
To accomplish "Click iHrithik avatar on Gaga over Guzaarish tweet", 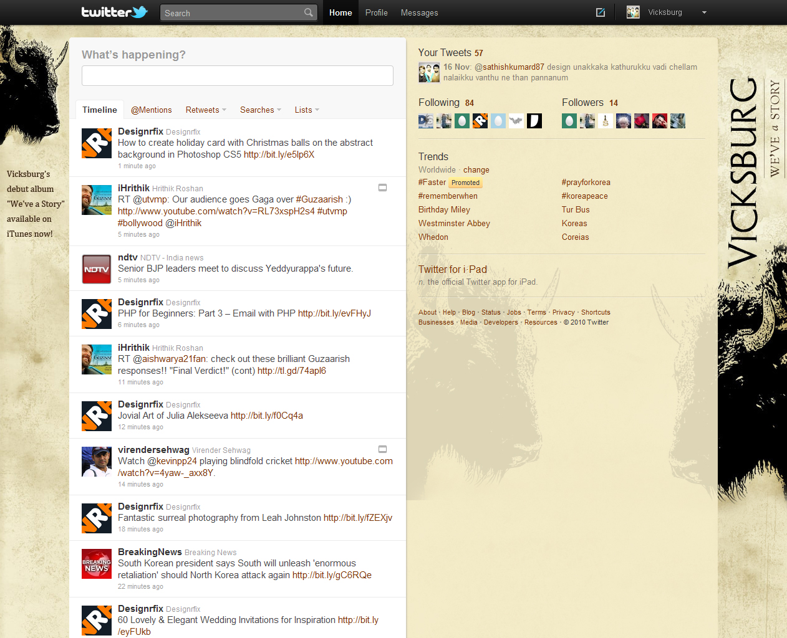I will [x=97, y=200].
